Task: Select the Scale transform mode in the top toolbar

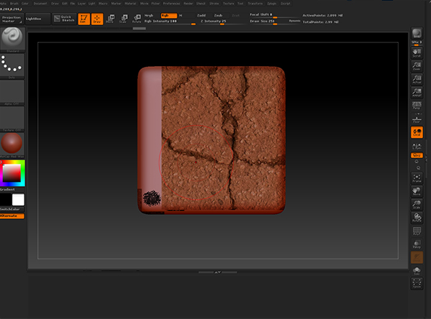Action: click(124, 19)
